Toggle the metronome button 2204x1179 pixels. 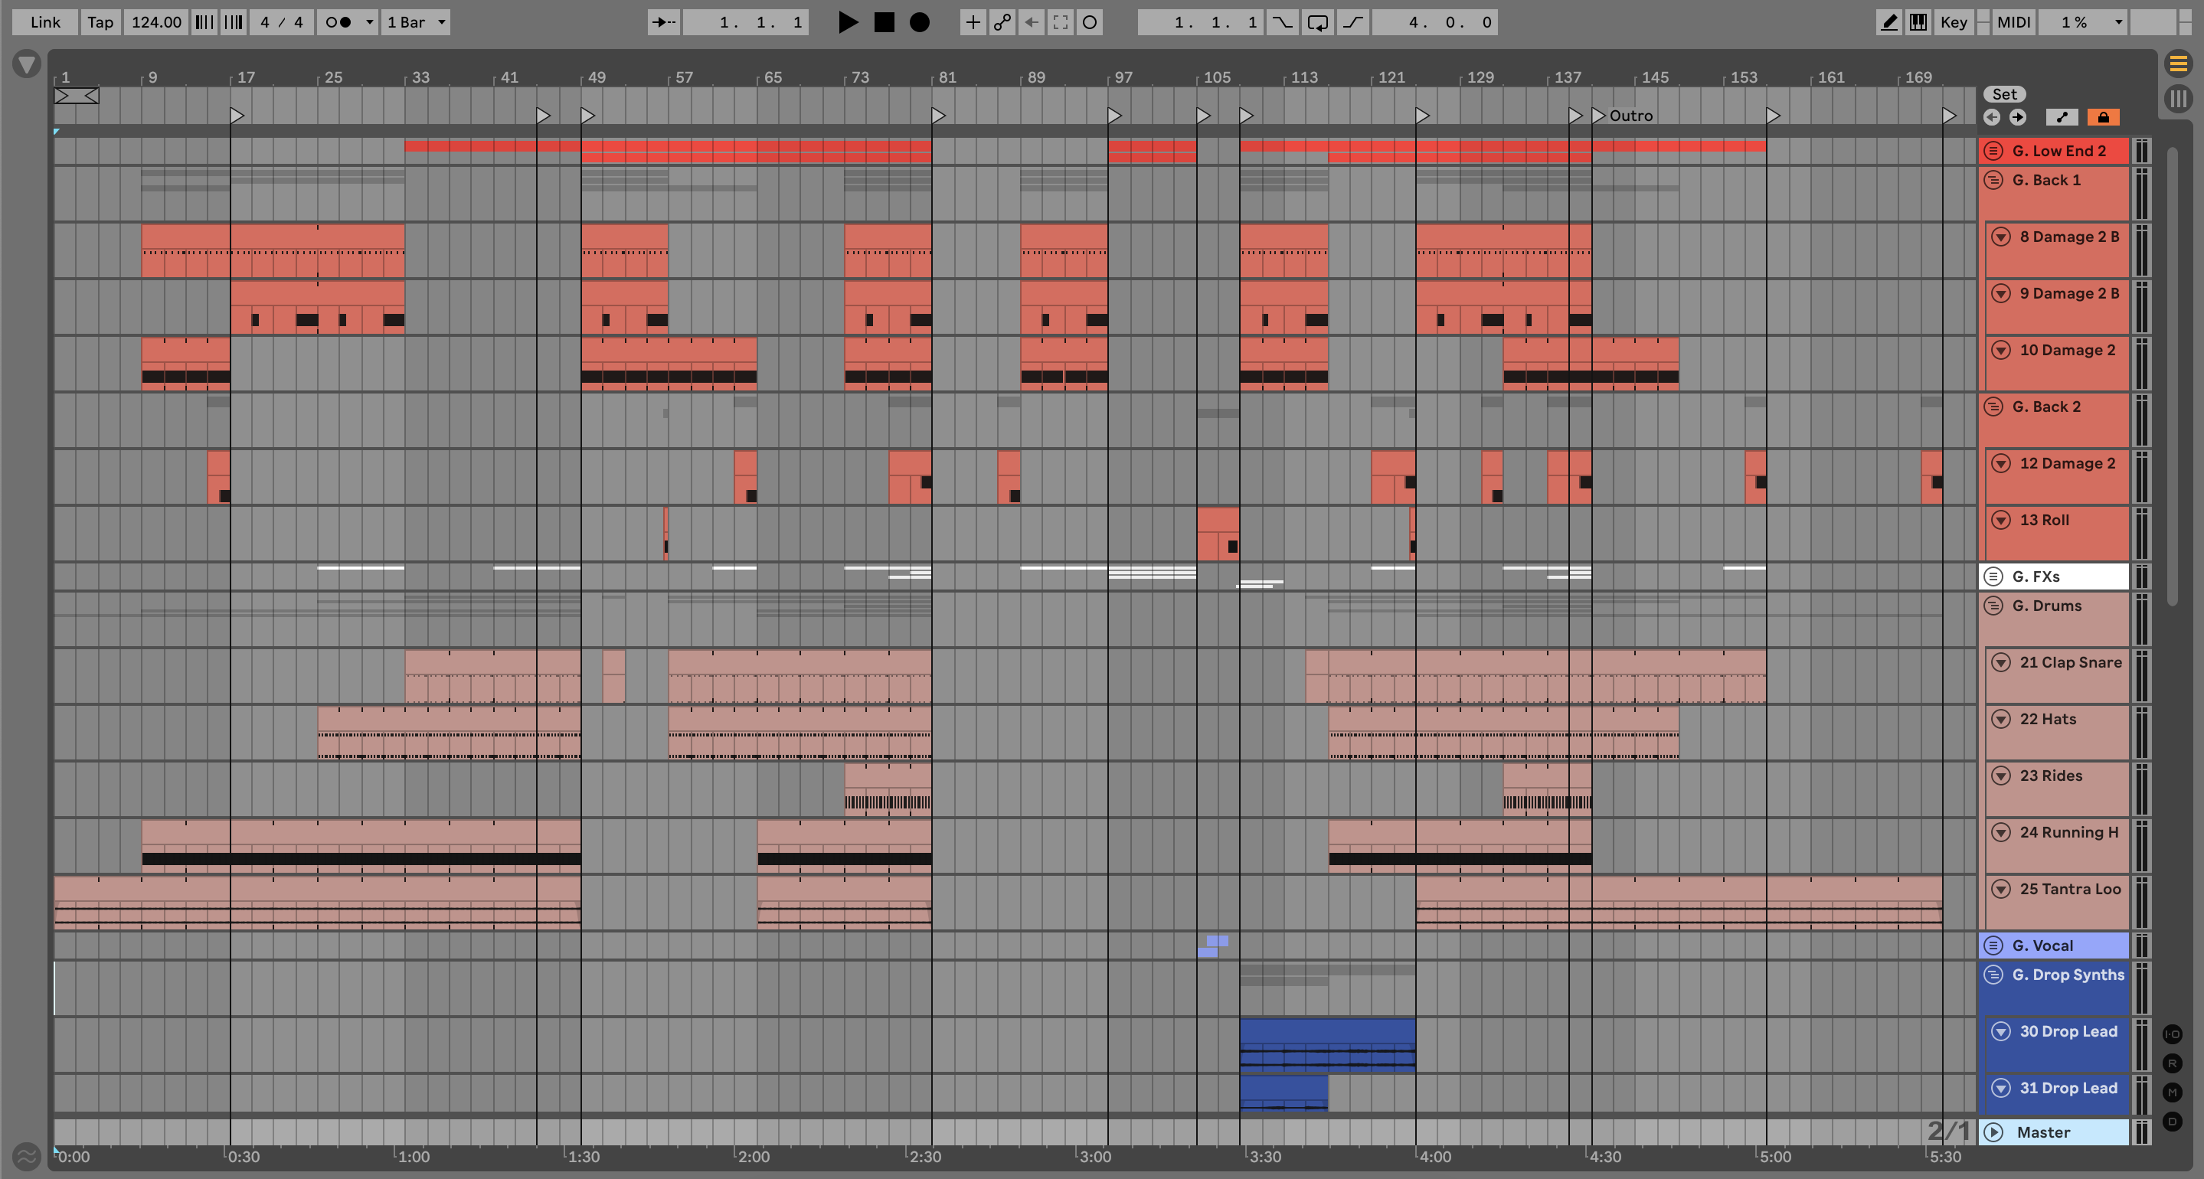[338, 22]
